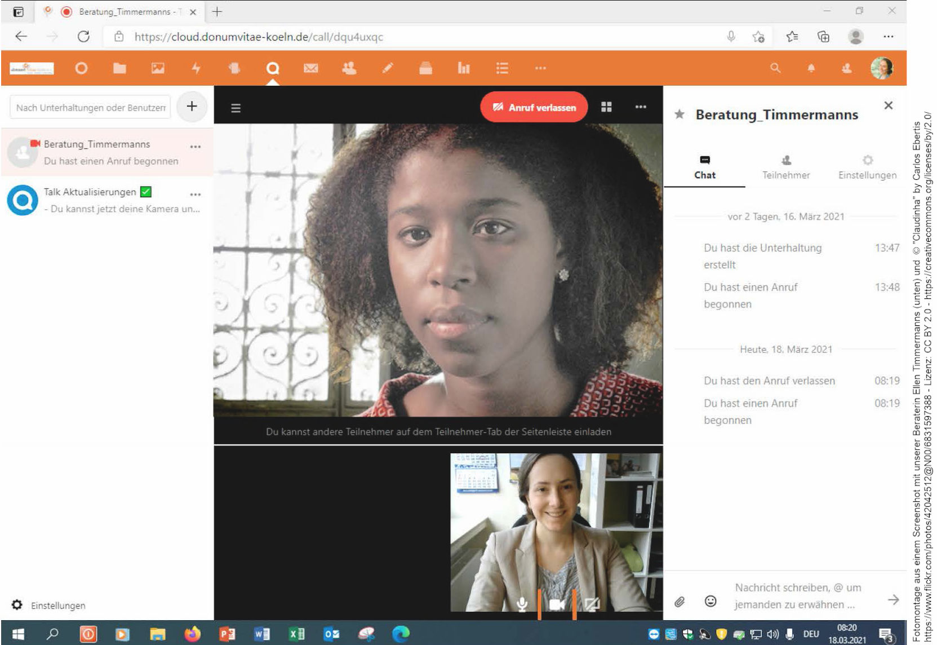Viewport: 937px width, 645px height.
Task: Open options for Beratung_Timmermanns conversation
Action: (196, 147)
